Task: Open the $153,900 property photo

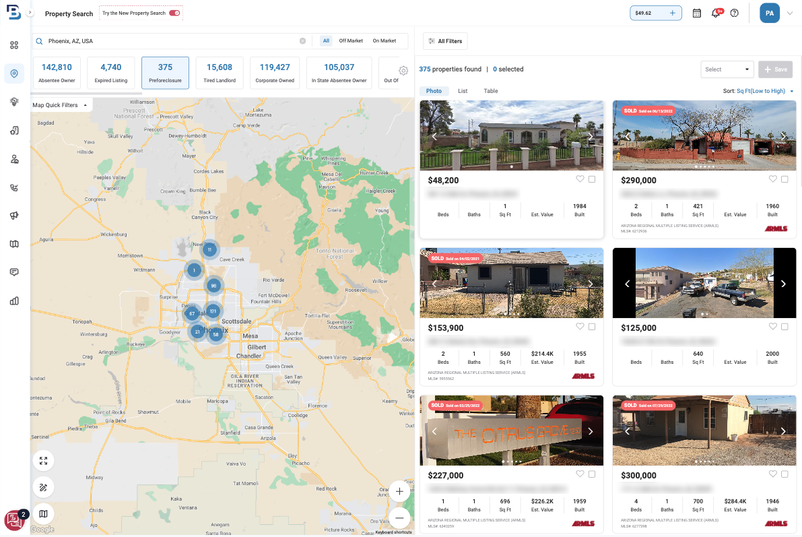Action: click(512, 283)
